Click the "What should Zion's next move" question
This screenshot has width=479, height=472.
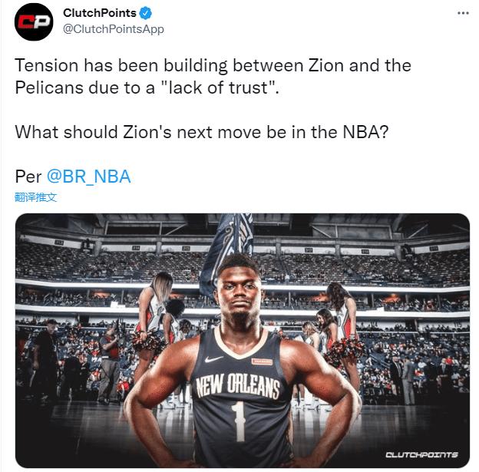click(x=202, y=132)
